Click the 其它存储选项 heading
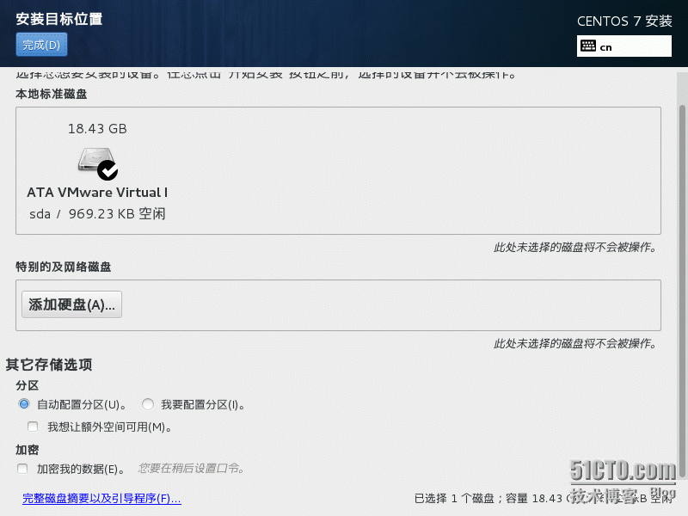Screen dimensions: 688x516 pyautogui.click(x=49, y=365)
